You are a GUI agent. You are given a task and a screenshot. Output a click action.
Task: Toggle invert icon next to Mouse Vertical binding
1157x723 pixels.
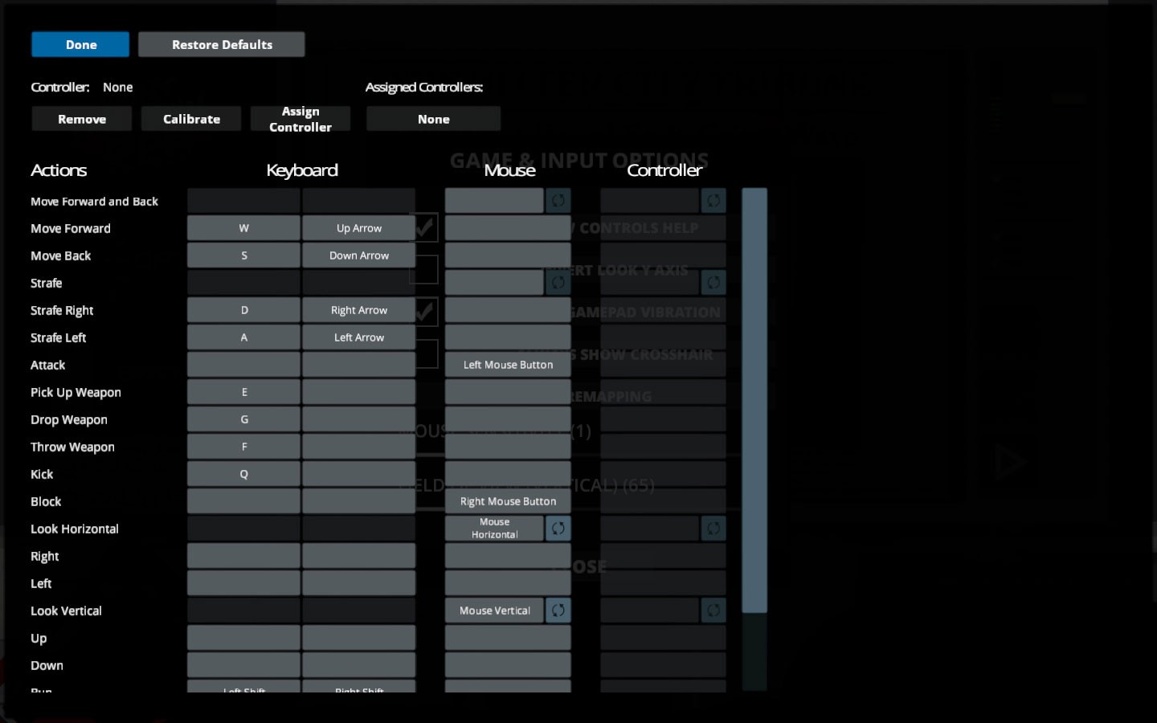pyautogui.click(x=558, y=611)
